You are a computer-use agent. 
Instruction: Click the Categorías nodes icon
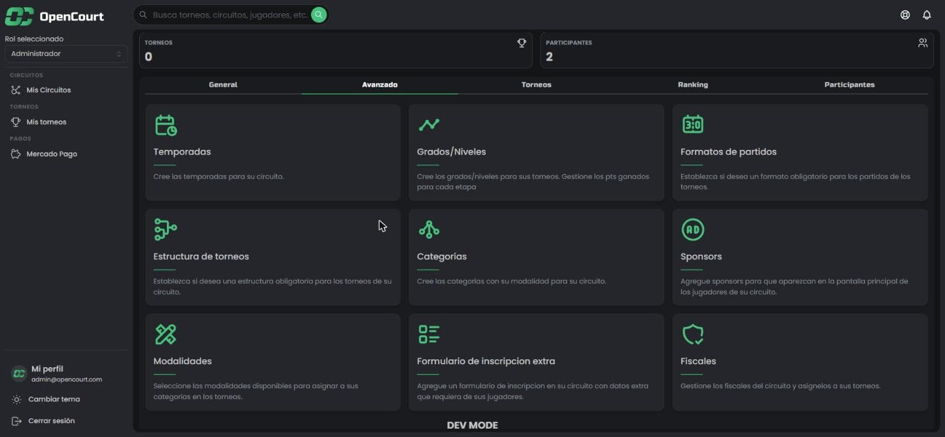(x=429, y=229)
